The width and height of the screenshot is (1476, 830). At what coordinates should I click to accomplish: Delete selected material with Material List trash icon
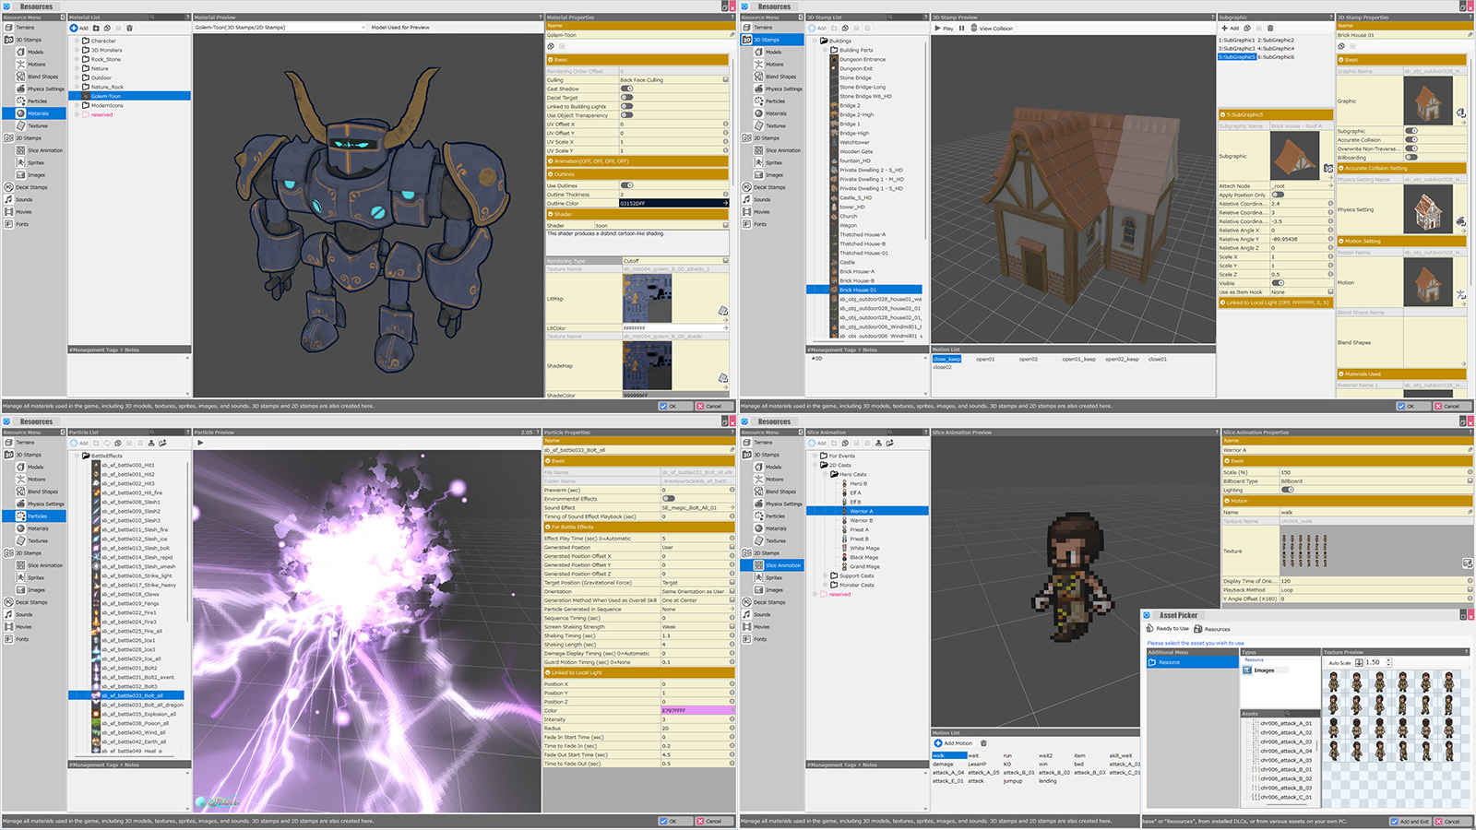[x=129, y=28]
